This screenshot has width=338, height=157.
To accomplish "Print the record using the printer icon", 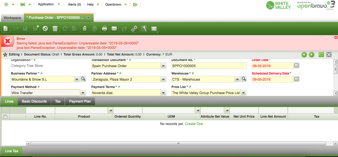I will point(104,29).
